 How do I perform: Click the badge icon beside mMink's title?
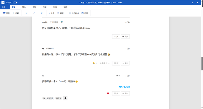[x=62, y=22]
